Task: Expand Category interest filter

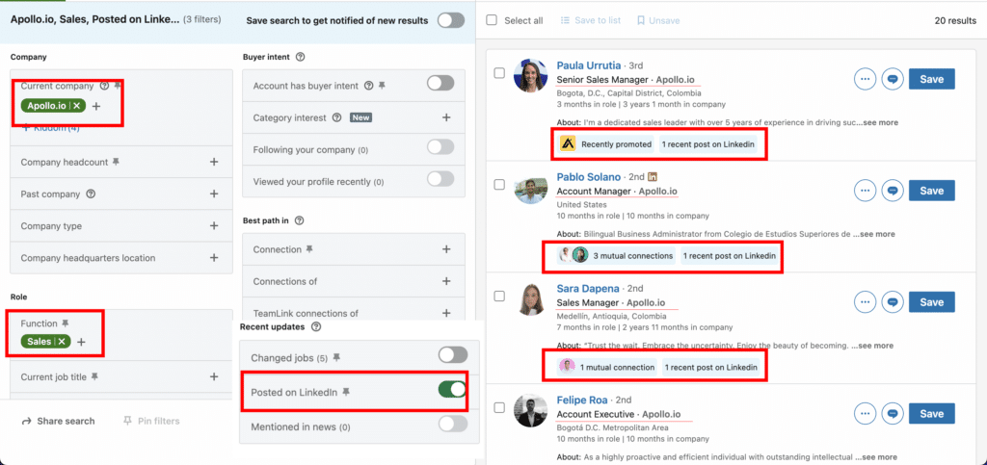Action: tap(446, 117)
